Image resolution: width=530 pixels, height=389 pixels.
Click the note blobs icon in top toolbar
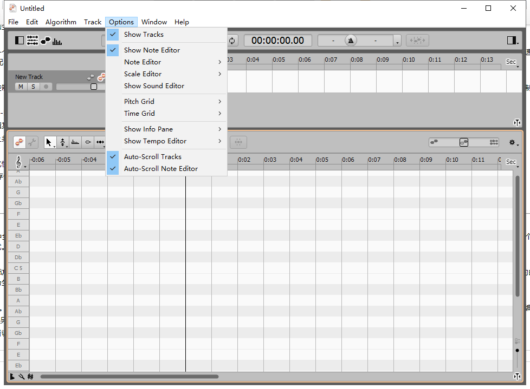click(46, 41)
